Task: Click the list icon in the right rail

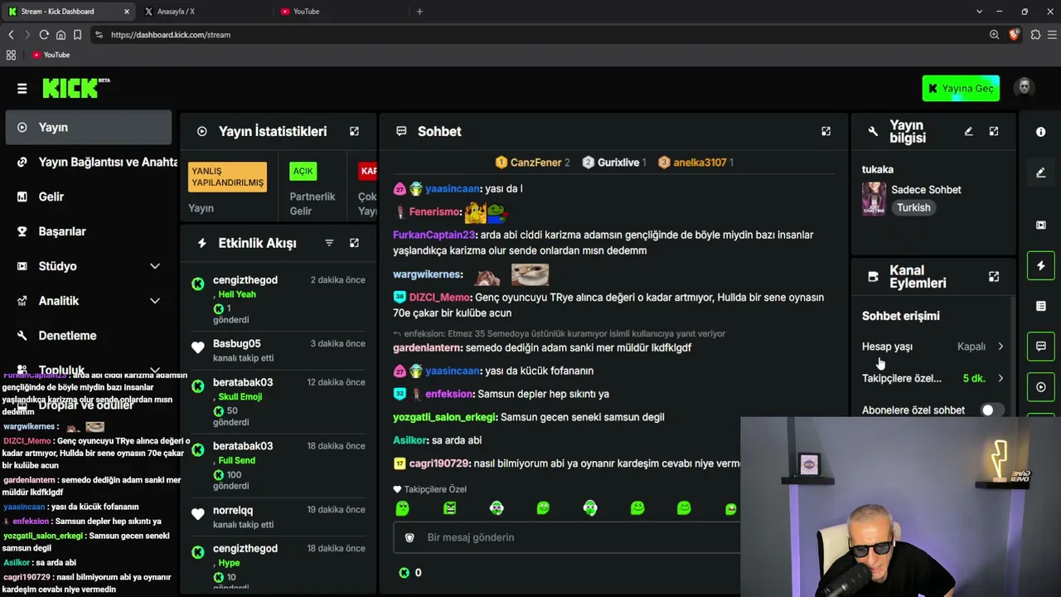Action: click(x=1041, y=306)
